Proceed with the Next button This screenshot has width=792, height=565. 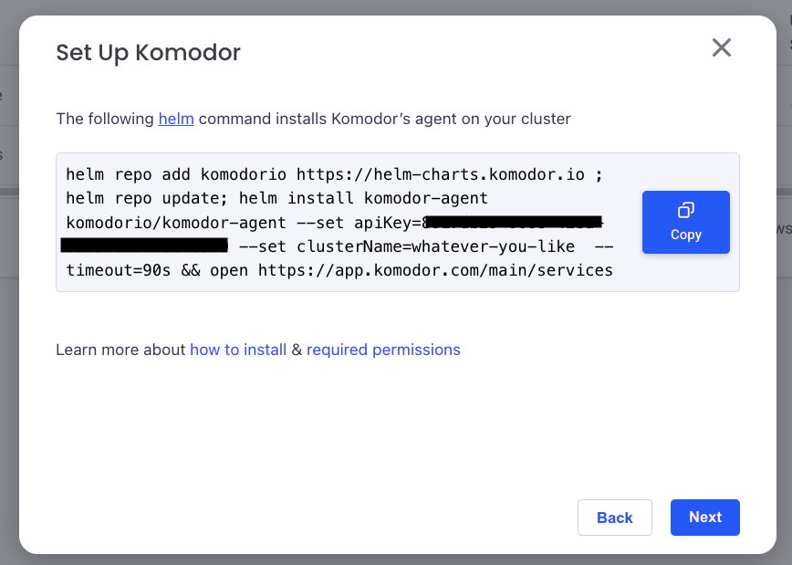[x=704, y=518]
